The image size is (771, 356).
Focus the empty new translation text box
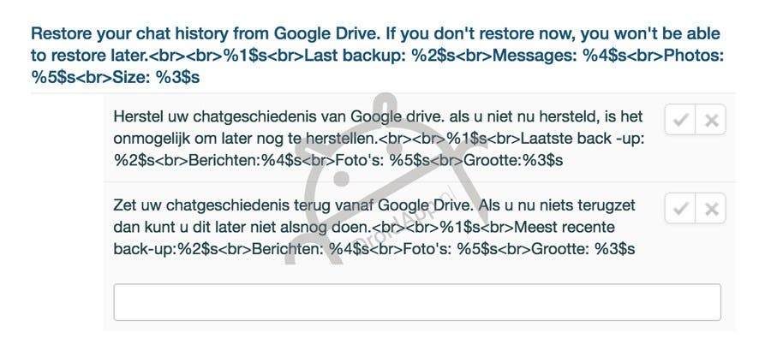point(417,302)
